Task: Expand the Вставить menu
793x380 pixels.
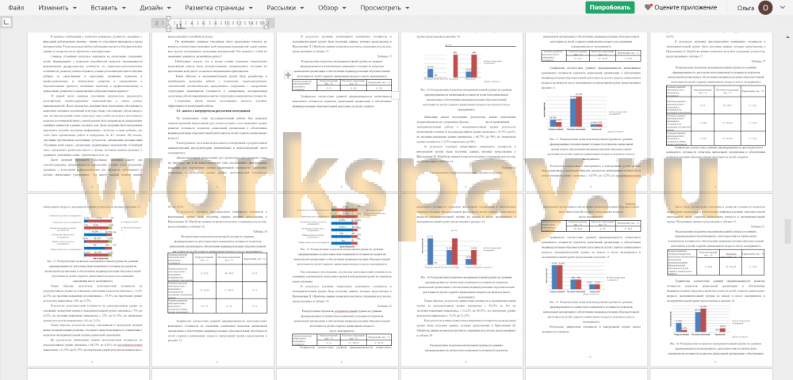Action: tap(108, 8)
